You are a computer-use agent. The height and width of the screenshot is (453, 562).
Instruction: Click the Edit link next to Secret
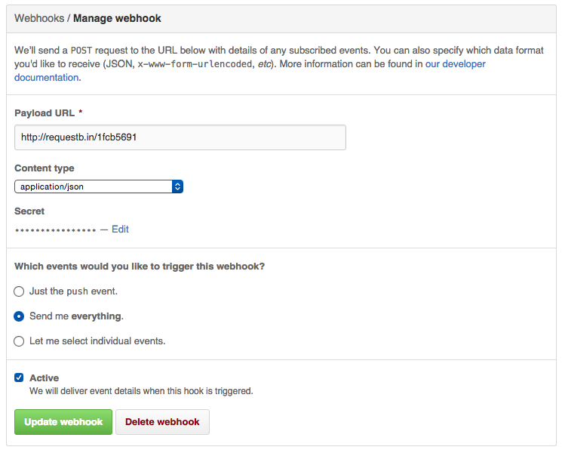tap(120, 229)
